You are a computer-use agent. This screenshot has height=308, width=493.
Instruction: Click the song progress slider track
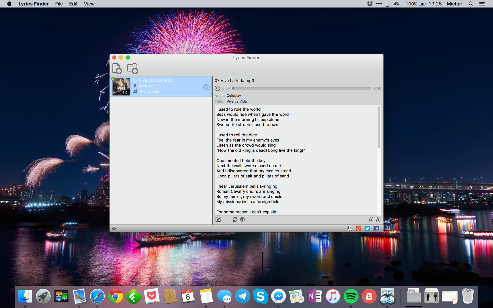point(302,88)
